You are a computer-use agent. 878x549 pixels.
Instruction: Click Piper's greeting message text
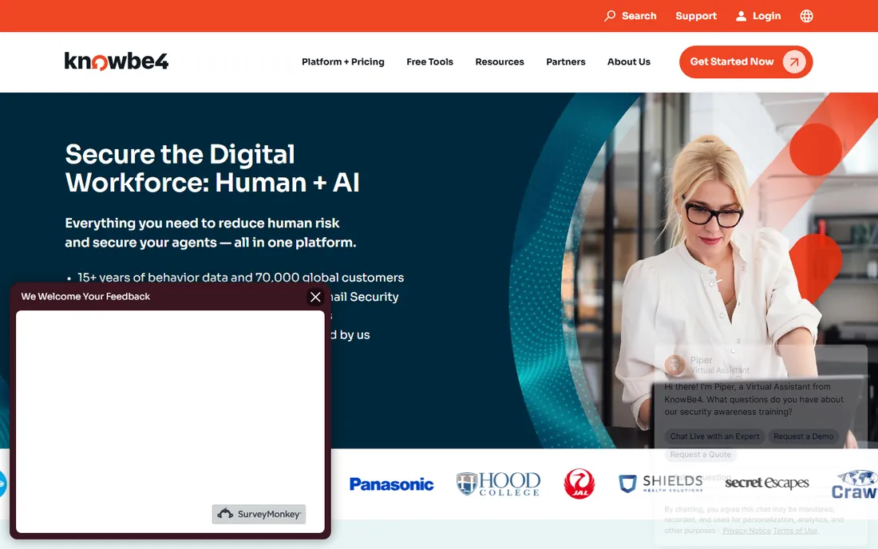tap(753, 399)
